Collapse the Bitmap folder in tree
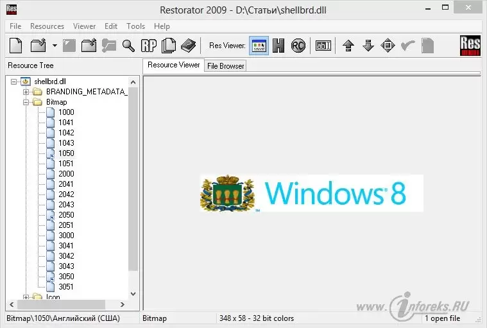The width and height of the screenshot is (487, 328). tap(26, 102)
